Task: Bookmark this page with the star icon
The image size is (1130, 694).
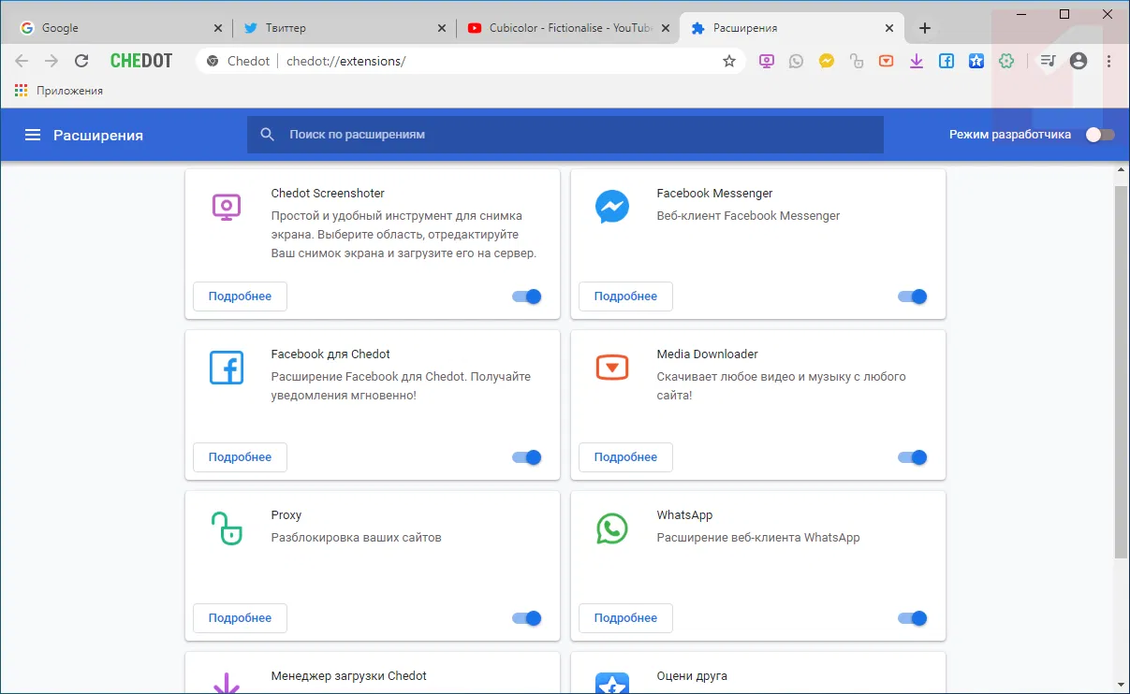Action: coord(729,61)
